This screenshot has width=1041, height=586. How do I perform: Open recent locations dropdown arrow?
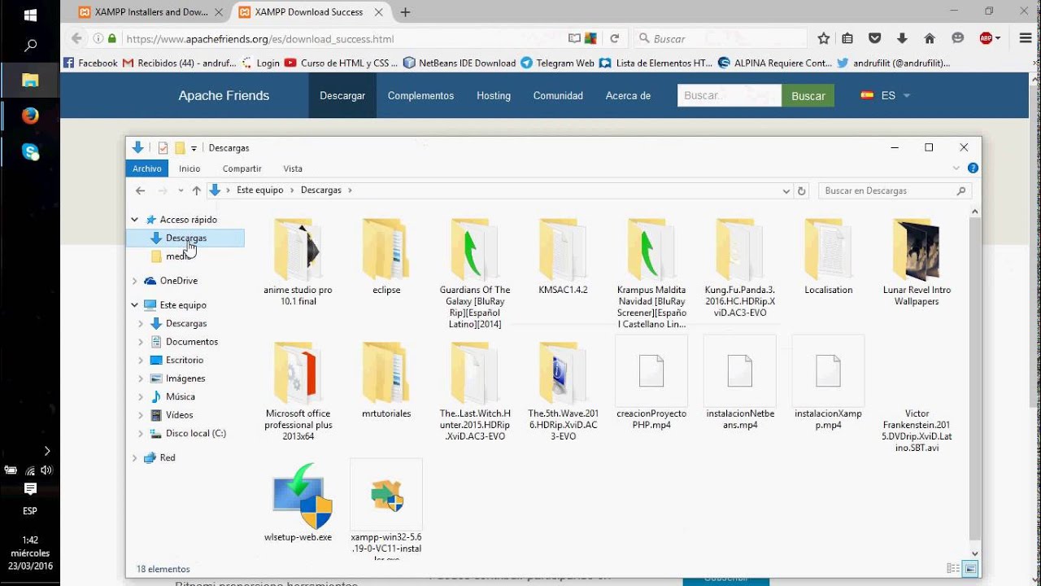coord(181,190)
